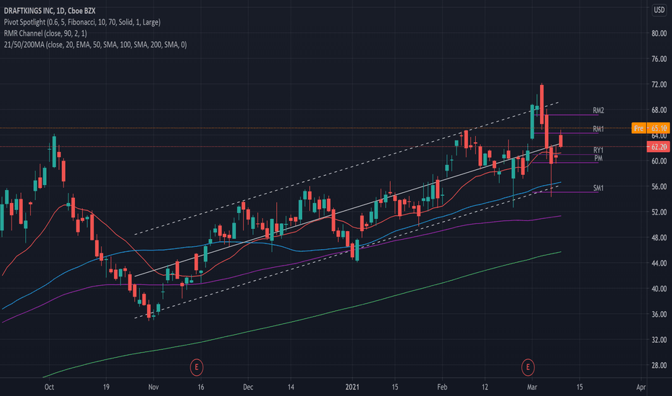Click the Mar date axis label

532,387
